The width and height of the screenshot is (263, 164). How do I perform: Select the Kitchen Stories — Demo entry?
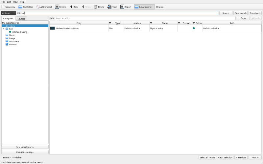click(x=67, y=29)
